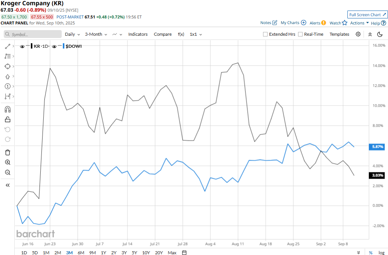The width and height of the screenshot is (388, 255).
Task: Open the 1x1 grid layout dropdown
Action: point(196,34)
